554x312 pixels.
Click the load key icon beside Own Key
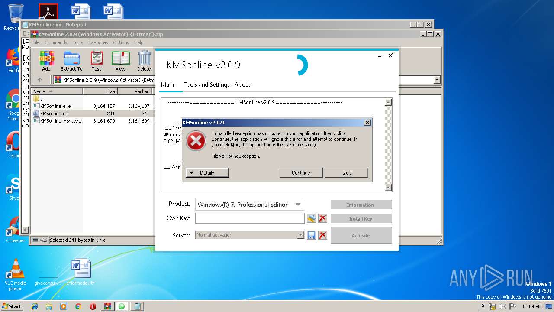click(311, 218)
